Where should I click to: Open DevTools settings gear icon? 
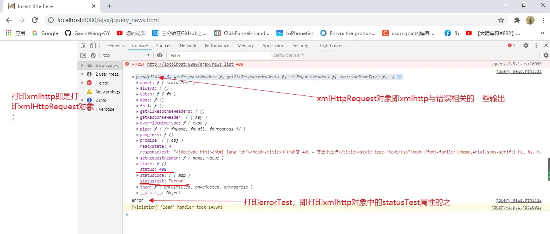(x=526, y=46)
